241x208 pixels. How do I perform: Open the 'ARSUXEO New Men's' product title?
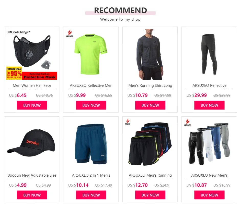(209, 175)
